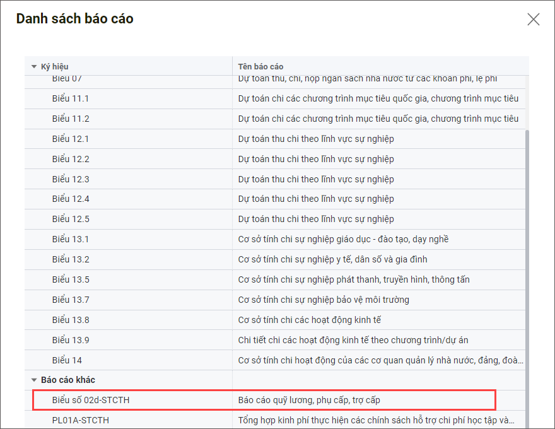Click the vertical scrollbar of the report list

[526, 252]
